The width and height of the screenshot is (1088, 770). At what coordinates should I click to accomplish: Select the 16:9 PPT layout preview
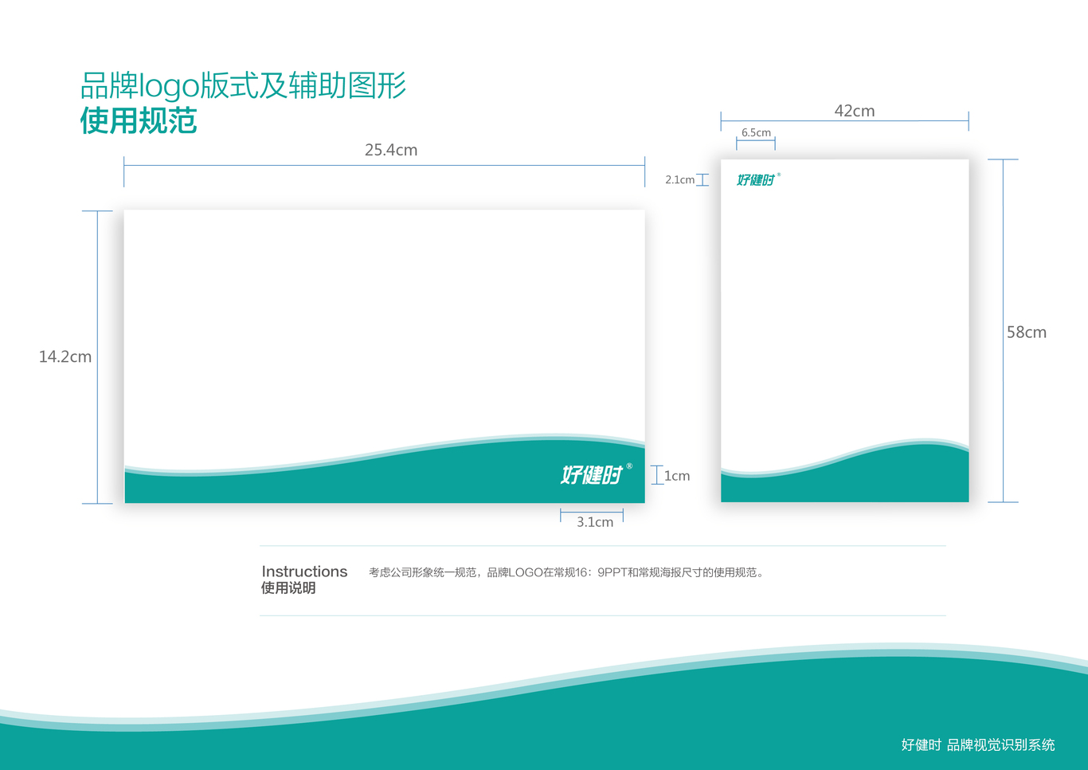click(x=385, y=356)
